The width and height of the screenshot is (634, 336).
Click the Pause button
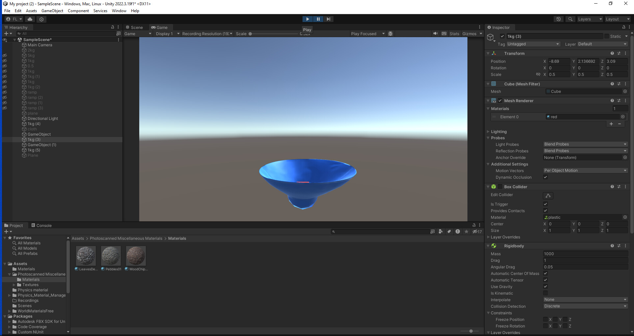[318, 19]
